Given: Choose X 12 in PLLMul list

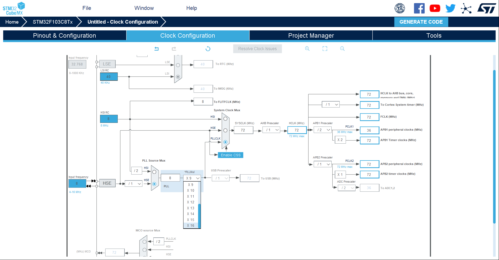Looking at the screenshot, I should (191, 202).
